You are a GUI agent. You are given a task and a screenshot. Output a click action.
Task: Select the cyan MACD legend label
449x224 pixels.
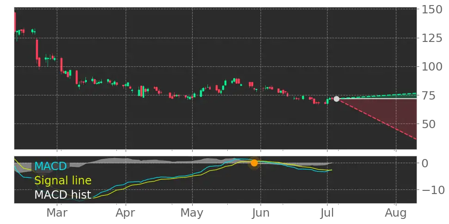(50, 166)
